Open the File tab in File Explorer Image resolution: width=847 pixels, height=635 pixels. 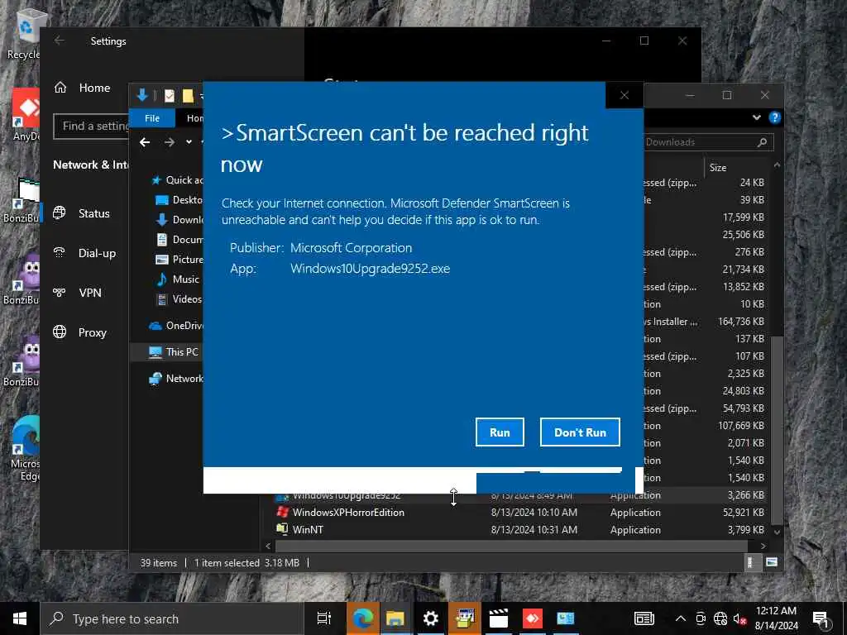click(152, 117)
